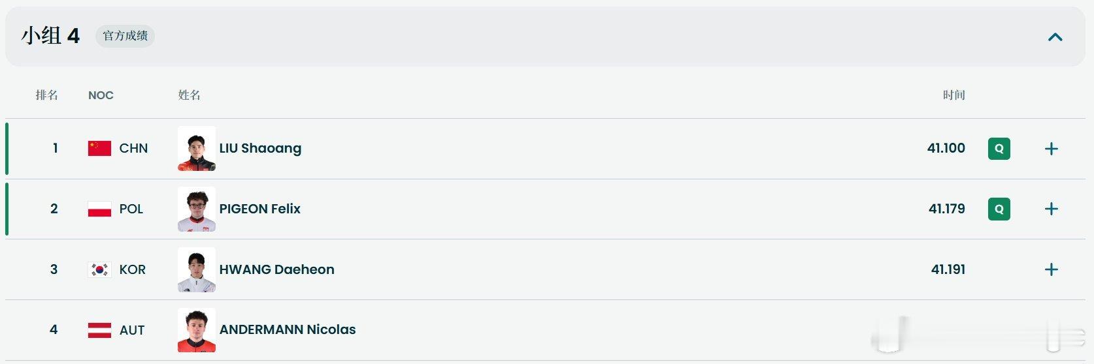This screenshot has height=364, width=1094.
Task: Click the Korea flag icon
Action: coord(99,269)
